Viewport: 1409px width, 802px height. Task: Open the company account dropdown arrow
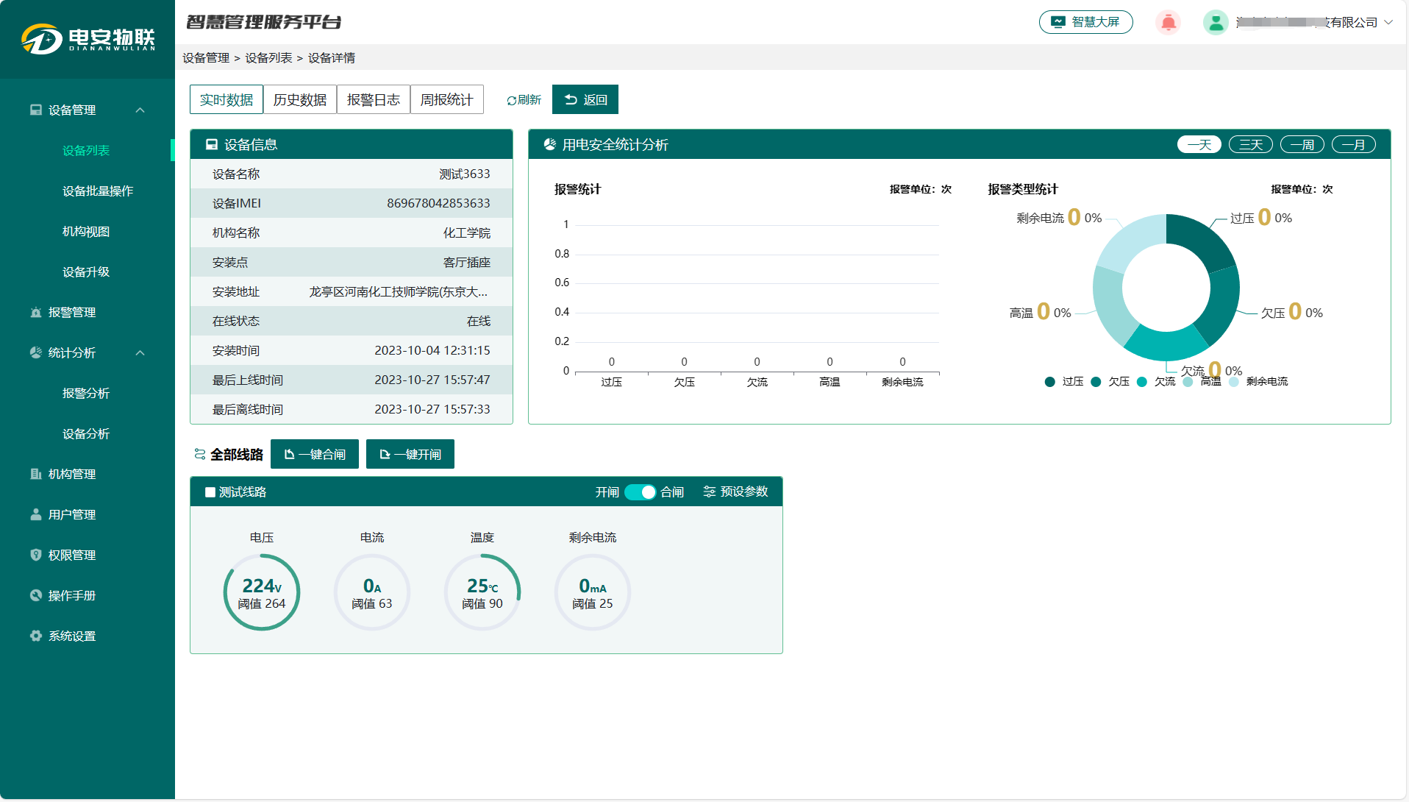1388,22
